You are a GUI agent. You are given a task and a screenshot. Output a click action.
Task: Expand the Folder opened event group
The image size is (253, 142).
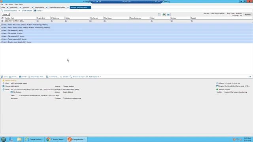[x=1, y=39]
